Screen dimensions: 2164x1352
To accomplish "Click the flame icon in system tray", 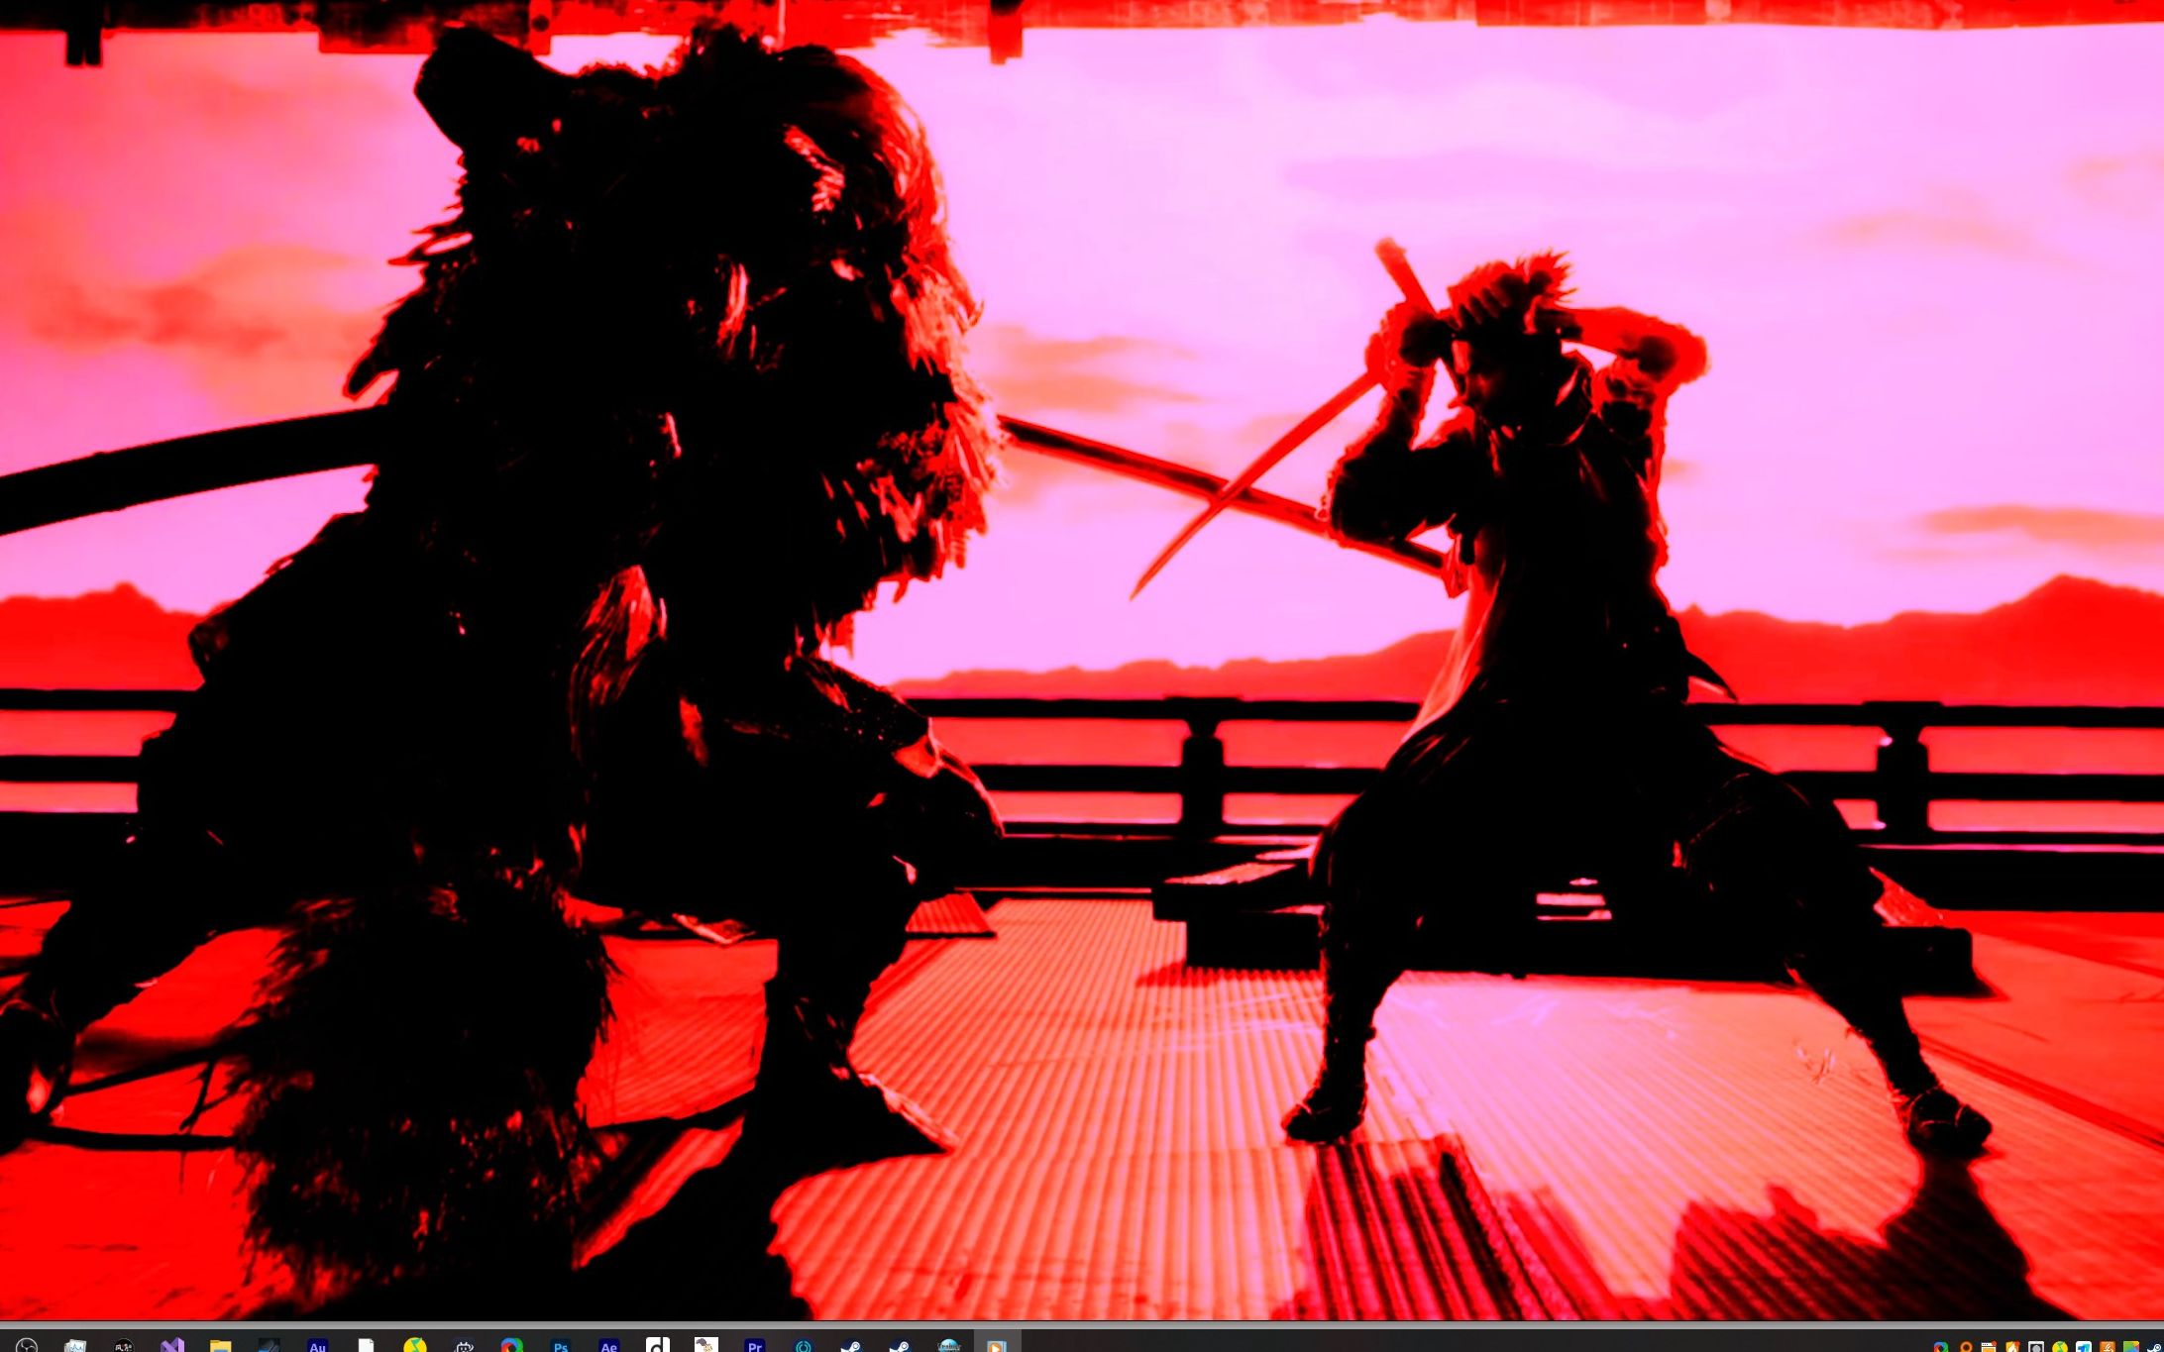I will (2011, 1347).
